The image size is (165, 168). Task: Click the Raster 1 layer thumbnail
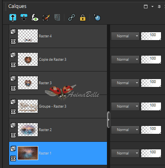[x=28, y=153]
